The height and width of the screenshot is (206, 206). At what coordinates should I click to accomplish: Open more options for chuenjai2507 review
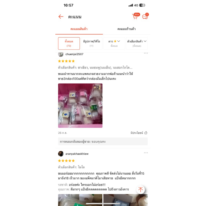pyautogui.click(x=146, y=53)
